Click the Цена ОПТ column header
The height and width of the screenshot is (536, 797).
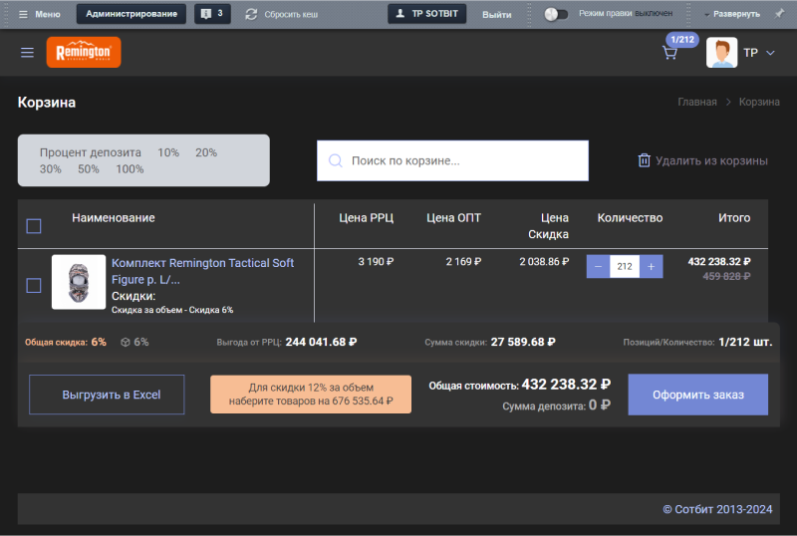(453, 217)
